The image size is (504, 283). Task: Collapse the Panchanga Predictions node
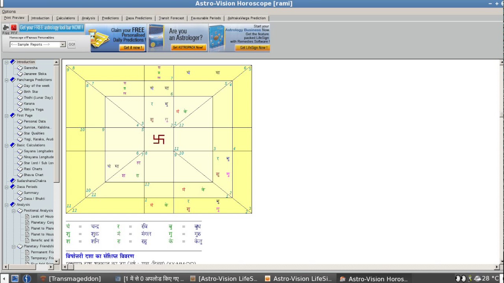click(x=7, y=80)
